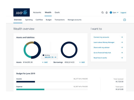Switch to the Cashflow tab
This screenshot has width=134, height=100.
39,20
